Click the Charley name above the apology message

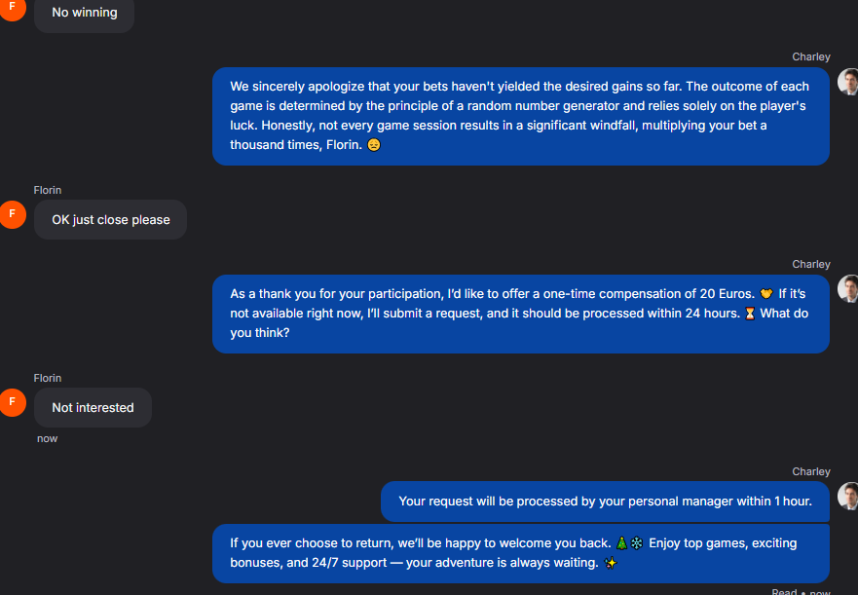click(x=810, y=57)
